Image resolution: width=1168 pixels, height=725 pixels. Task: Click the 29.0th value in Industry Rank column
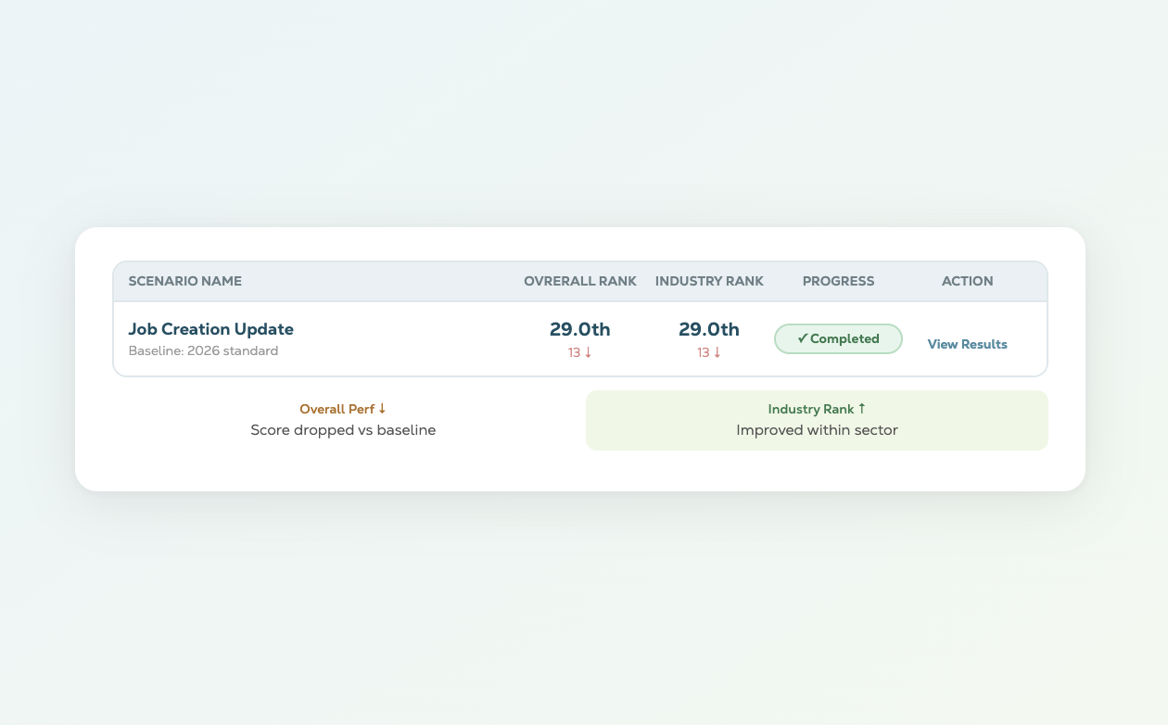(709, 329)
